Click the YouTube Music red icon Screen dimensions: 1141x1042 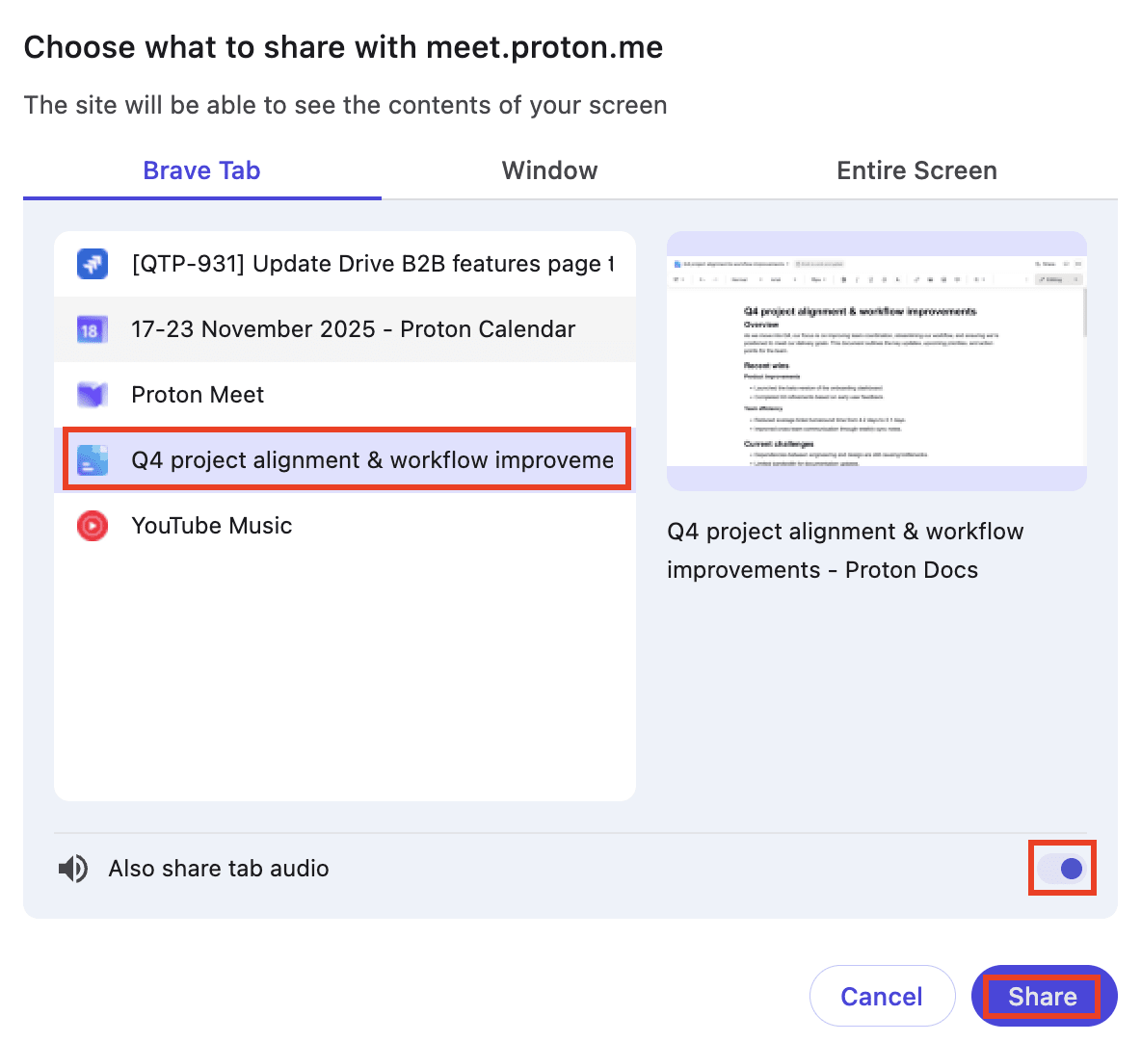[x=92, y=526]
